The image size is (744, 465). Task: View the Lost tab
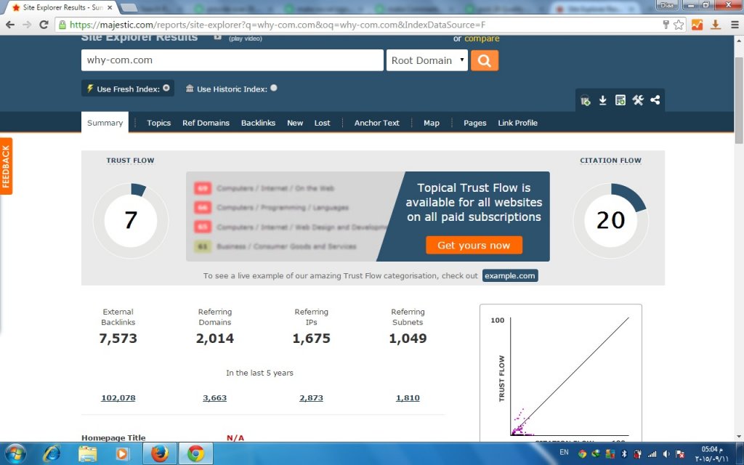click(x=322, y=122)
